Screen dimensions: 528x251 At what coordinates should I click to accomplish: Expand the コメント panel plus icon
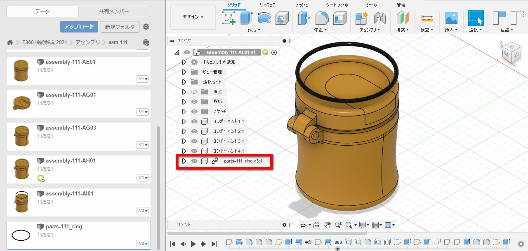click(284, 225)
